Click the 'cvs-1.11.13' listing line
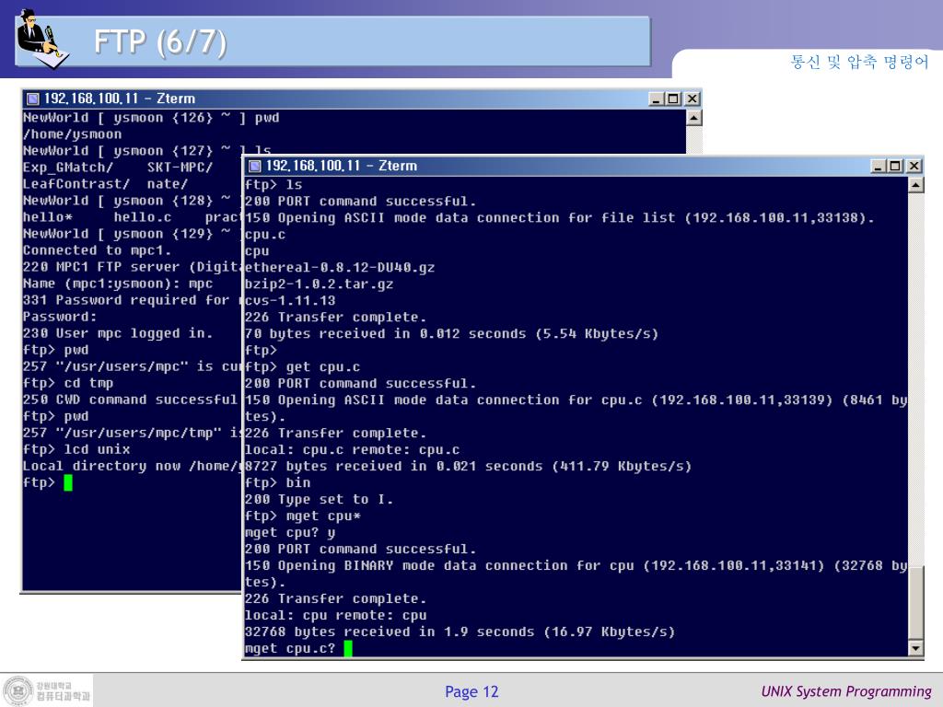The image size is (943, 707). (x=290, y=301)
